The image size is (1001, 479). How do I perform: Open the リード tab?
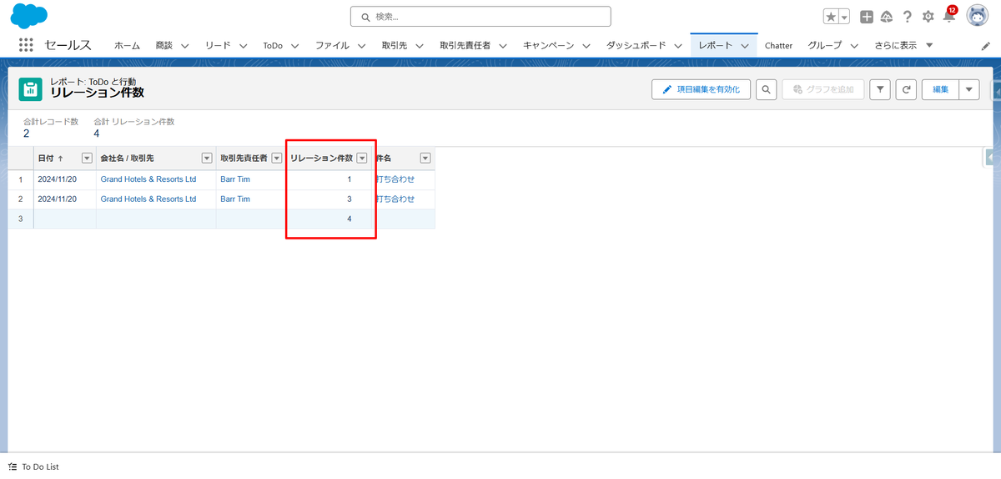pyautogui.click(x=219, y=45)
